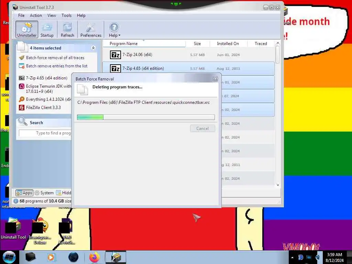Screen dimensions: 352x264
Task: Click the program list scroll up arrow
Action: [278, 43]
